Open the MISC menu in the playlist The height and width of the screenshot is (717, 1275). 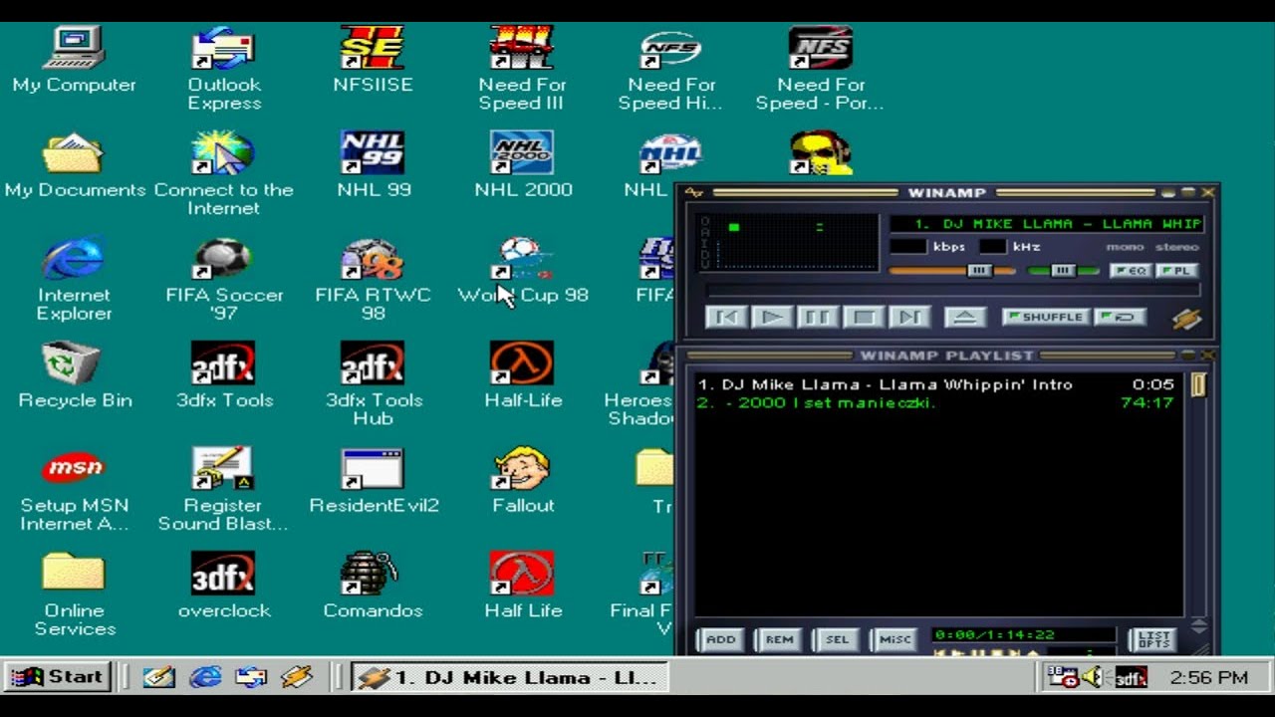893,639
